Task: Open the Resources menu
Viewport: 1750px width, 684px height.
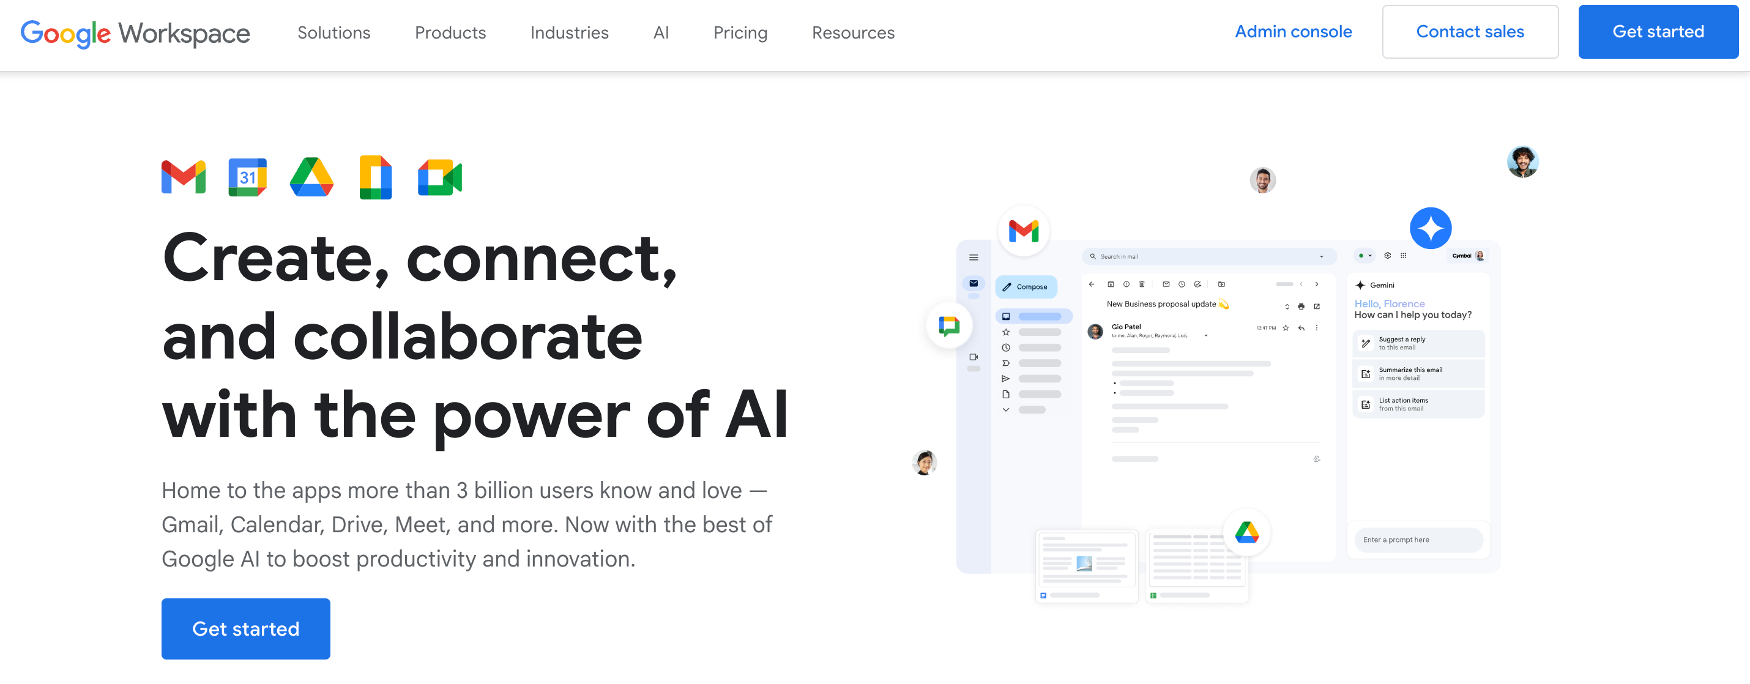Action: pyautogui.click(x=853, y=32)
